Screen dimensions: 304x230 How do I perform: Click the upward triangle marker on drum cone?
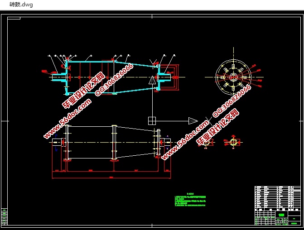152,81
